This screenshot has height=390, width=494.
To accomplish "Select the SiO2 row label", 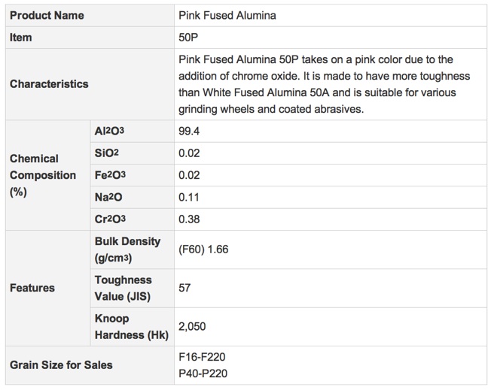I will pos(106,153).
